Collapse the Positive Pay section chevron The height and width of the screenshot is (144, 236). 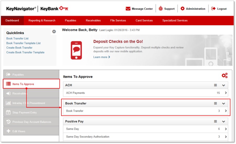click(223, 121)
